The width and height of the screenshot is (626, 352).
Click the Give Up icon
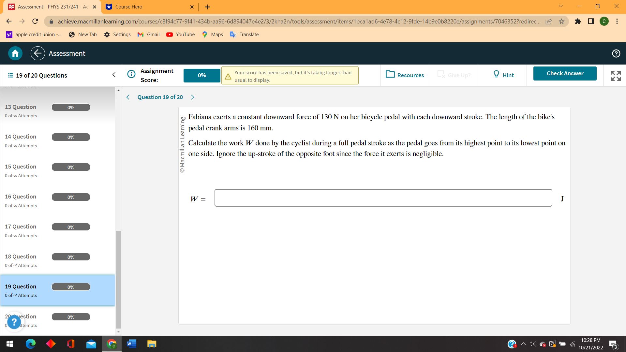click(441, 75)
